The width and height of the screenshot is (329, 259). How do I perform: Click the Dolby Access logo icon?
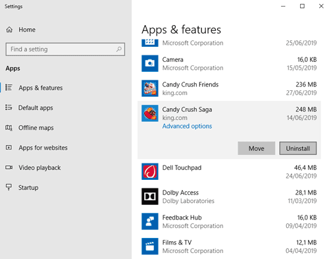[150, 196]
